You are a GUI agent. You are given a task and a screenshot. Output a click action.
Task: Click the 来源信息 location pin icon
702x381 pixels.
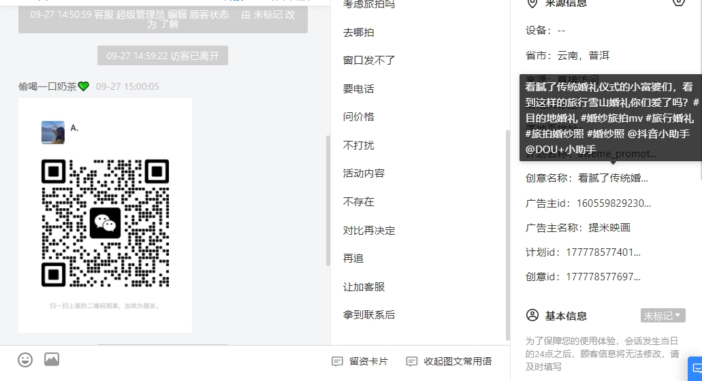coord(532,3)
